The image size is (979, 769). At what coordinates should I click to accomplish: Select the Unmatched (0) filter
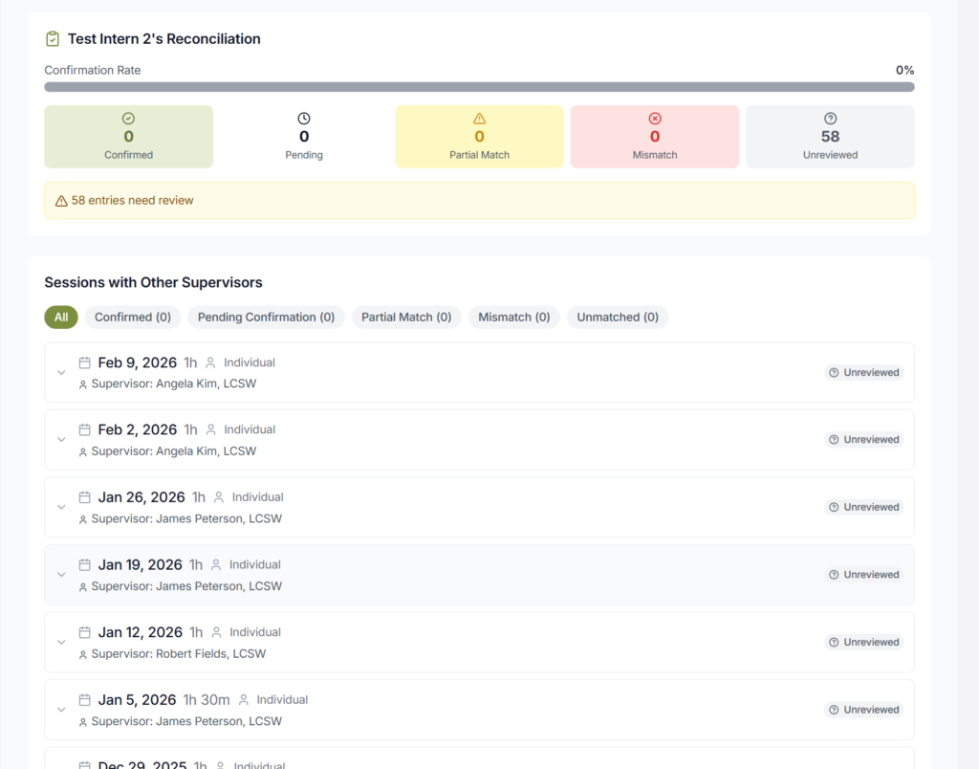pyautogui.click(x=618, y=318)
